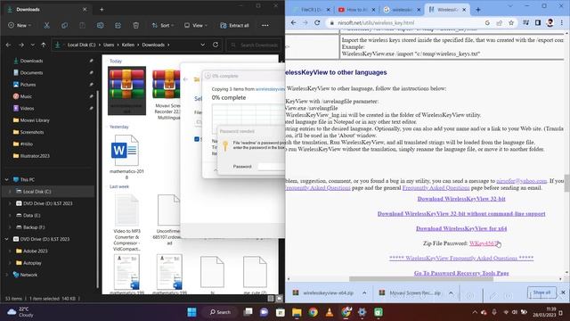Open the Chrome icon on taskbar
570x321 pixels.
tap(313, 312)
